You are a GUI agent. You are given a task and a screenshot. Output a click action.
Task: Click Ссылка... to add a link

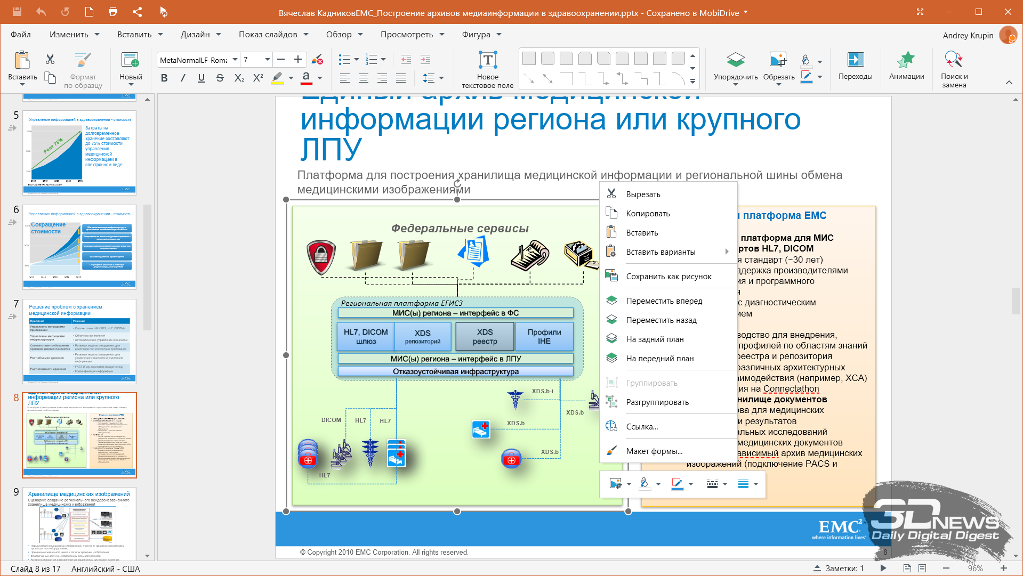(668, 427)
